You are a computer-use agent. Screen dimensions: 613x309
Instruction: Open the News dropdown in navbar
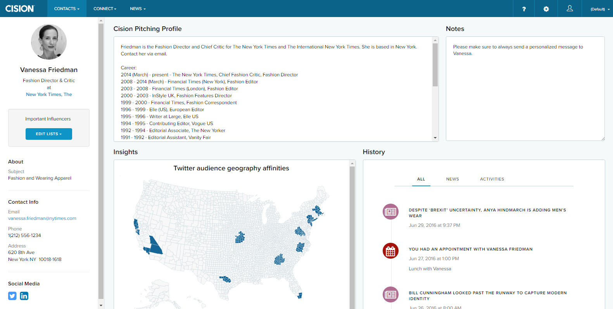(x=138, y=9)
